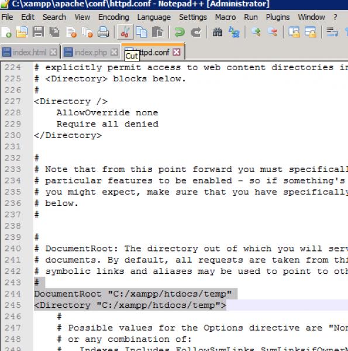
Task: Cut the selection with the scissors icon
Action: click(x=125, y=32)
